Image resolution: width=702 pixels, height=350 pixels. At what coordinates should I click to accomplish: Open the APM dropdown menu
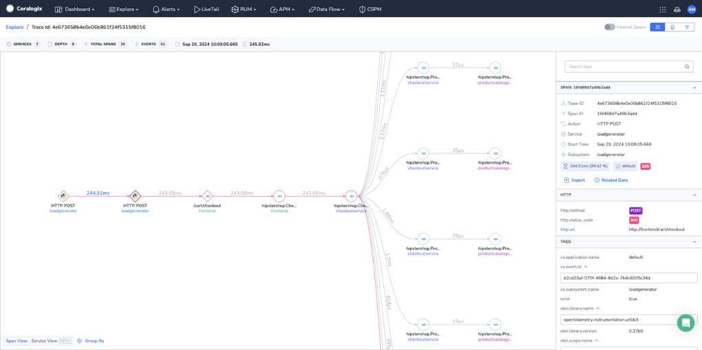[x=282, y=9]
